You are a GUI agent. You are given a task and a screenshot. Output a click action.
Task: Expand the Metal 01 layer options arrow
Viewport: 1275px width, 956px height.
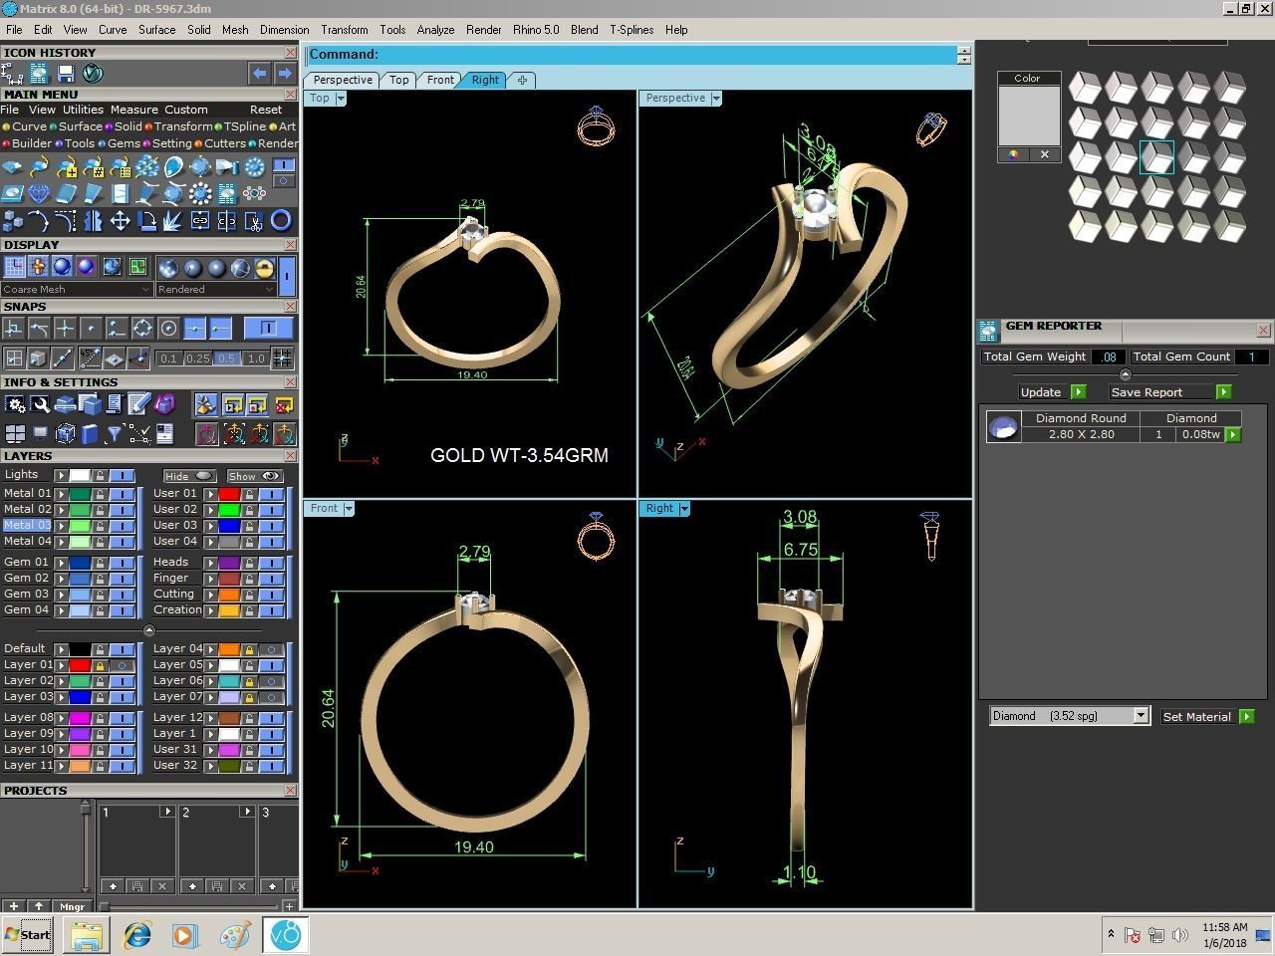tap(61, 494)
